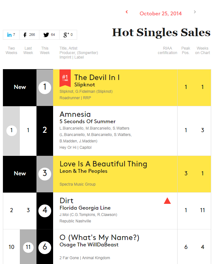Screen dimensions: 215x264
Task: Tweet this chart via Twitter icon
Action: [49, 35]
